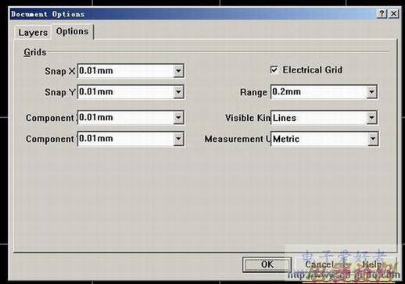Expand the first Component grid dropdown
405x284 pixels.
point(178,118)
